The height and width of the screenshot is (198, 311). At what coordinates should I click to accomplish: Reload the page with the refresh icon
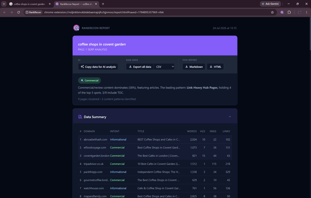pos(18,12)
